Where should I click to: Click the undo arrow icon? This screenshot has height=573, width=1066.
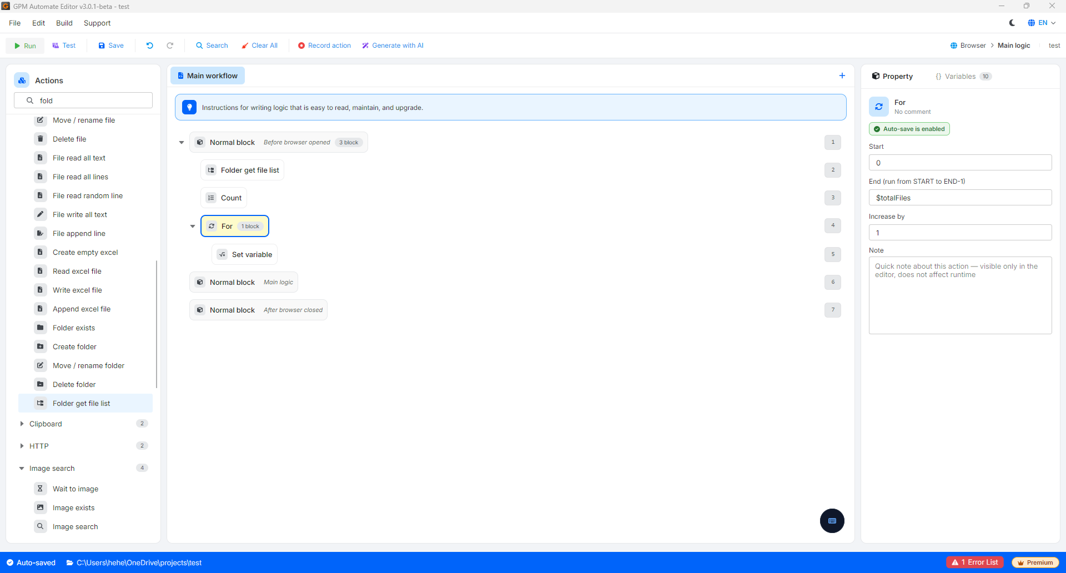(x=149, y=46)
